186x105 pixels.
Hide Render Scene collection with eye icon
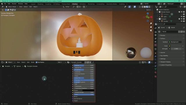tap(181, 12)
